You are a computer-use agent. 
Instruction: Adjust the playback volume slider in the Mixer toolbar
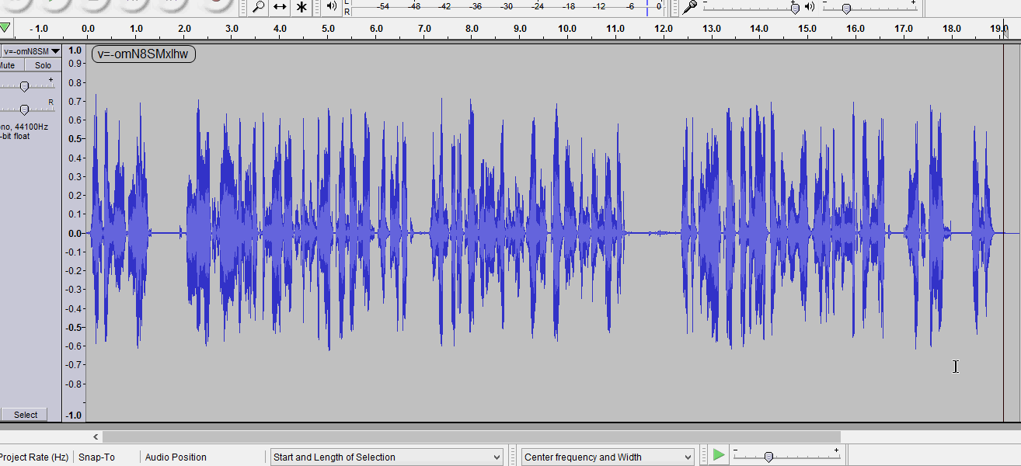click(845, 8)
